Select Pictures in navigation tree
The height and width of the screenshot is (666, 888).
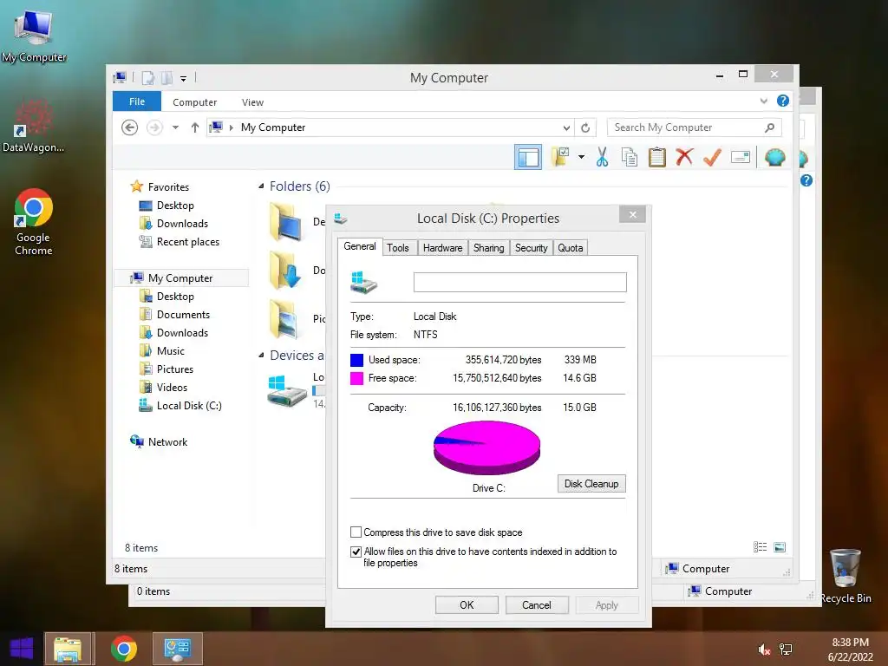[x=174, y=369]
